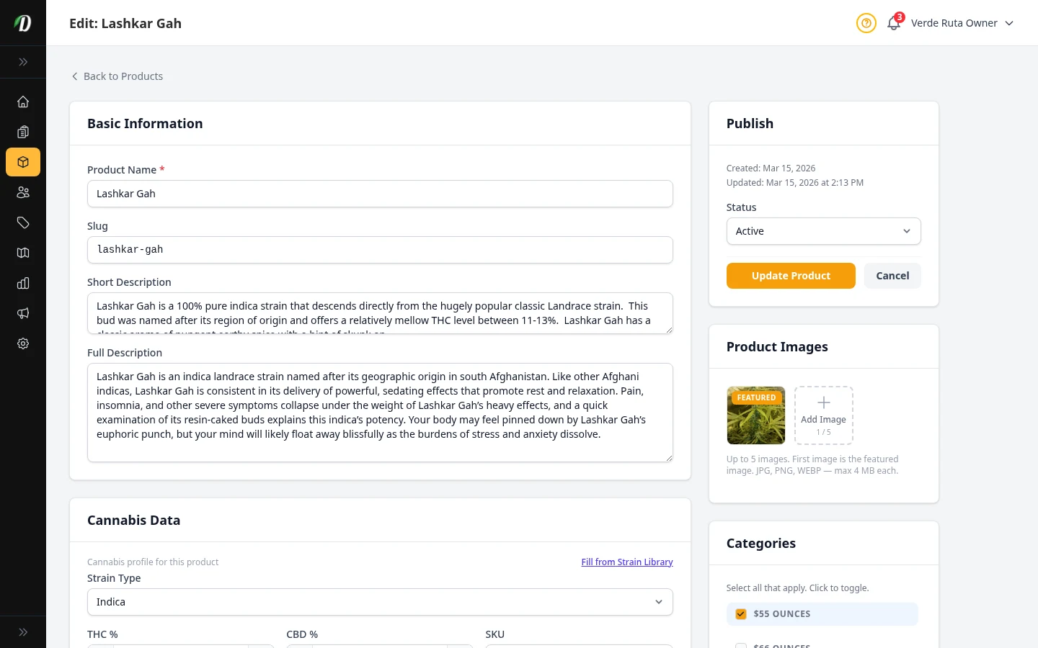The height and width of the screenshot is (648, 1038).
Task: Toggle the FEATURED badge on product image
Action: [755, 397]
